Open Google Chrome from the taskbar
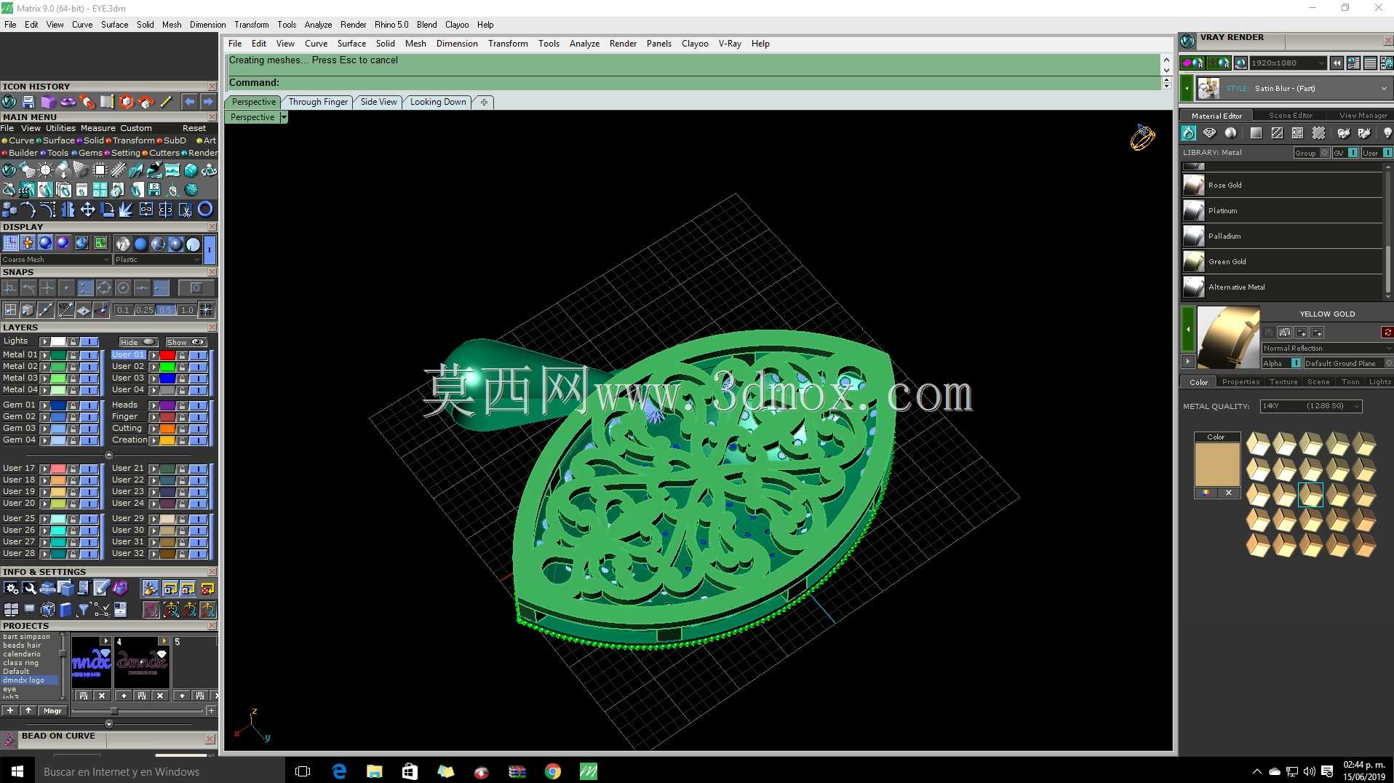1394x783 pixels. point(553,771)
